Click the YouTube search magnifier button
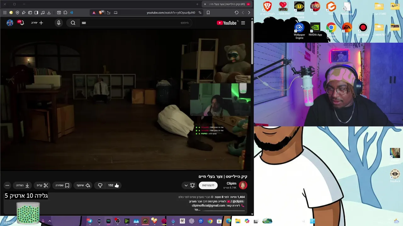The width and height of the screenshot is (403, 226). tap(73, 23)
